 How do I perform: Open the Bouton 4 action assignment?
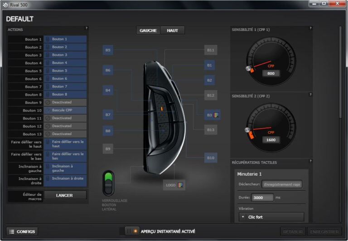point(65,63)
